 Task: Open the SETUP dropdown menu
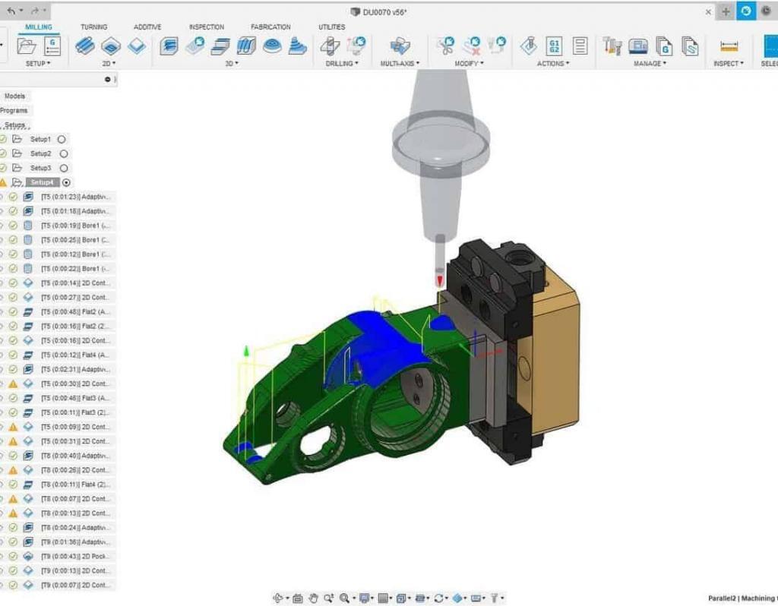click(x=38, y=64)
